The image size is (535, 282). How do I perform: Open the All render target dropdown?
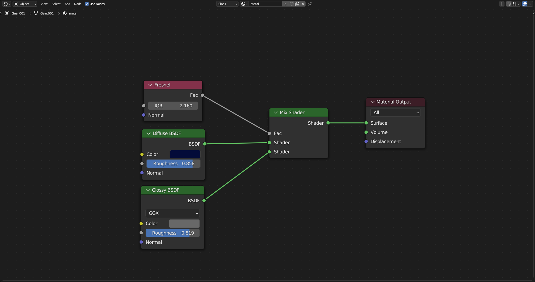395,112
